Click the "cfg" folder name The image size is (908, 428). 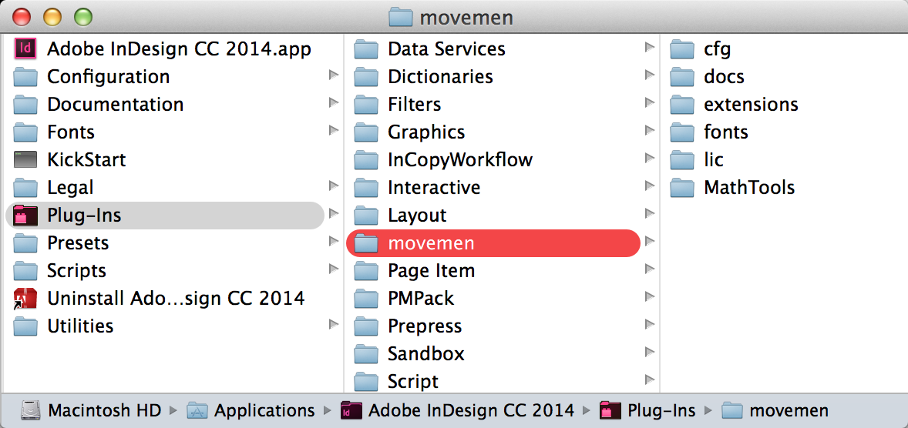pos(717,48)
